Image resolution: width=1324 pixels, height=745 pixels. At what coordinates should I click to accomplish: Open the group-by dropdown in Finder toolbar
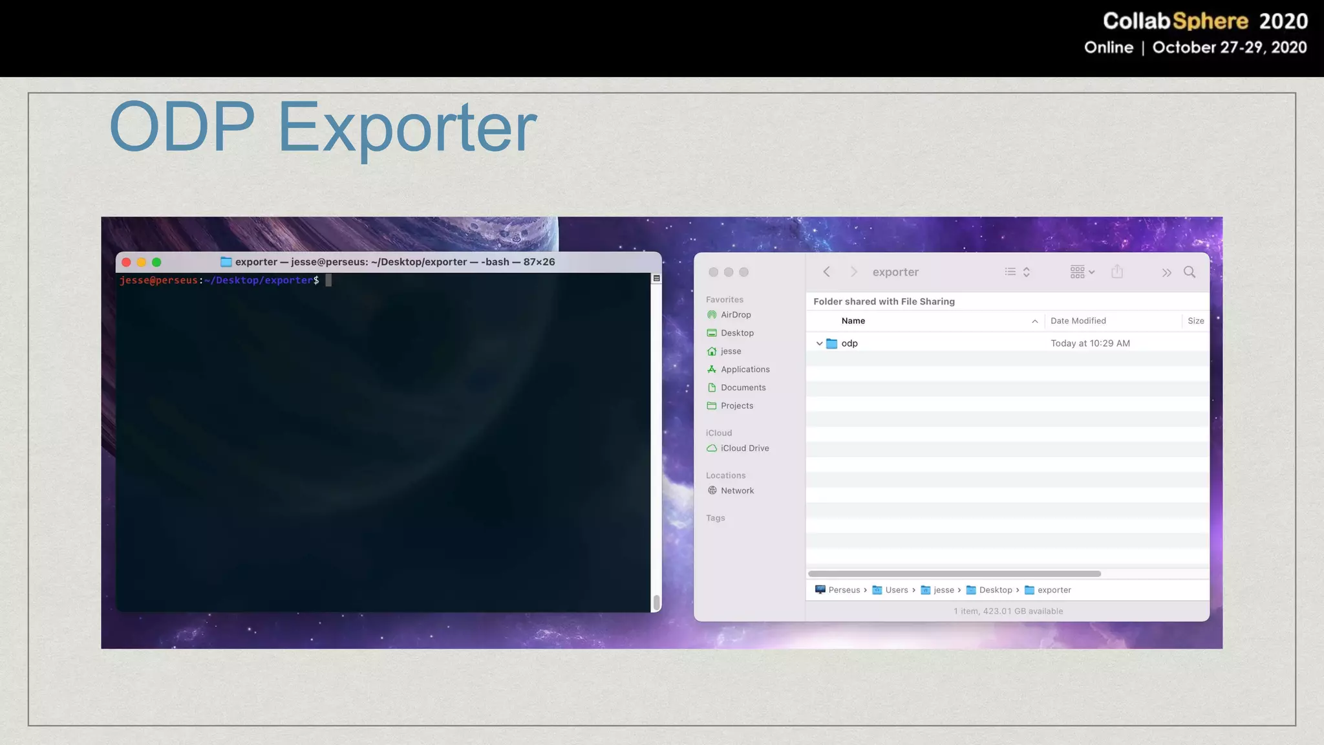[1082, 272]
